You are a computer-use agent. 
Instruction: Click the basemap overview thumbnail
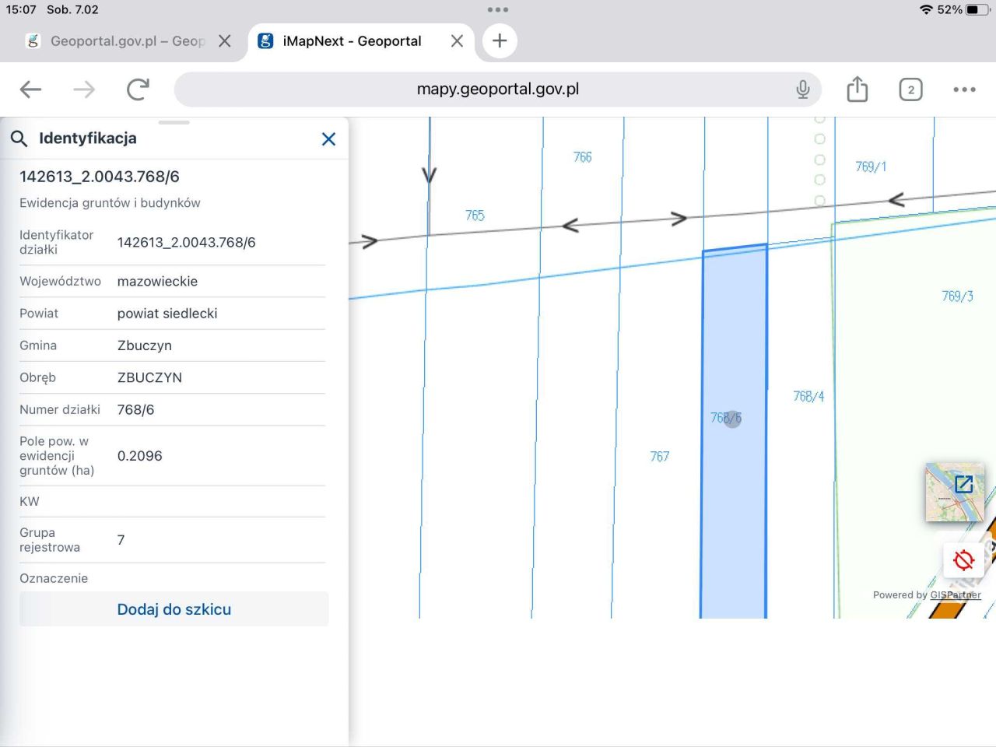953,492
